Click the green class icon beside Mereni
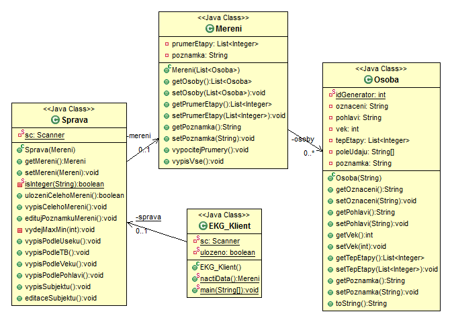 point(210,29)
